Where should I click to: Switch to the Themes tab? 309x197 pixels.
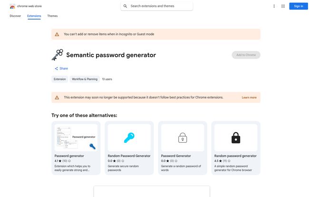(x=52, y=16)
